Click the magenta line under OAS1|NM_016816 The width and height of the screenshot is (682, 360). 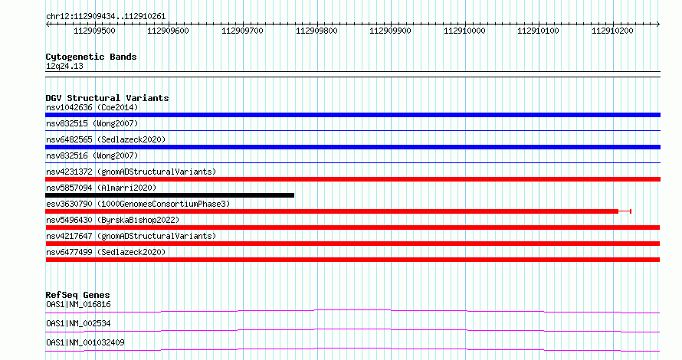(352, 311)
